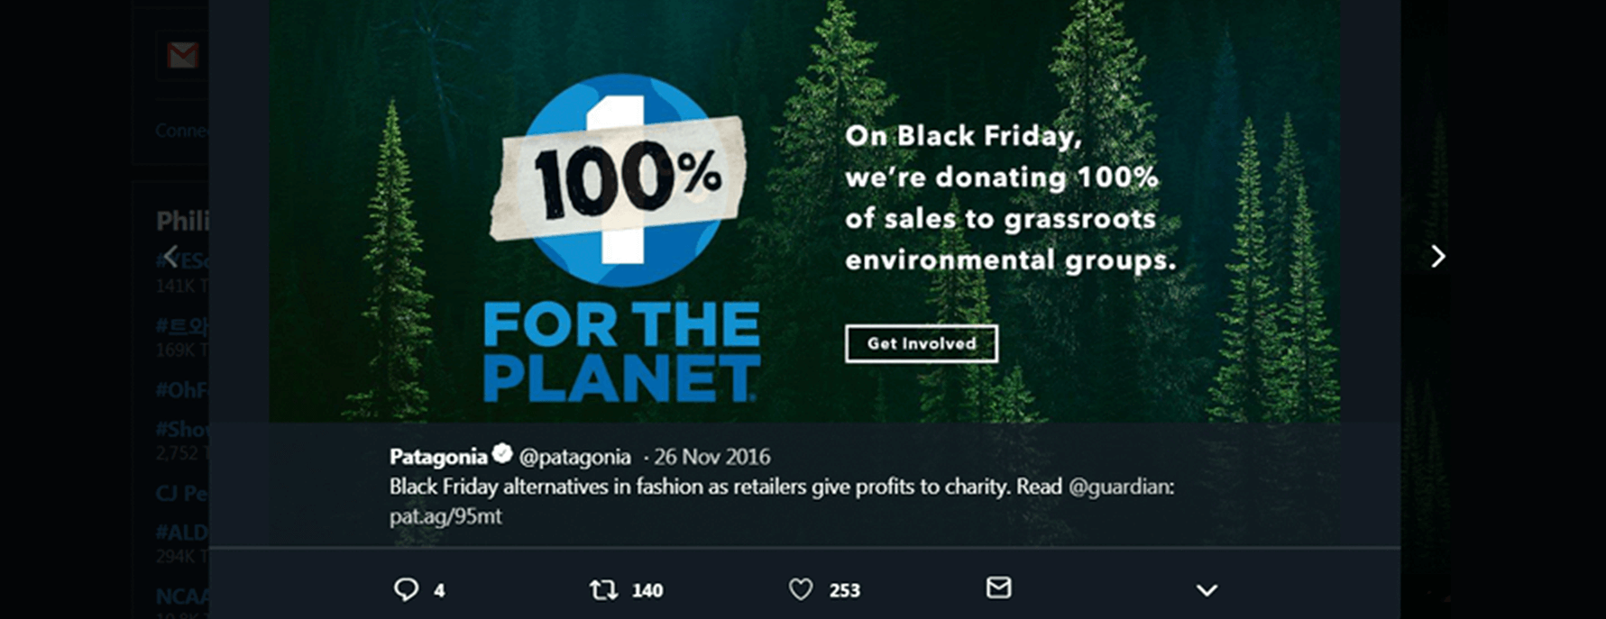Open the @patagonia handle

point(575,457)
